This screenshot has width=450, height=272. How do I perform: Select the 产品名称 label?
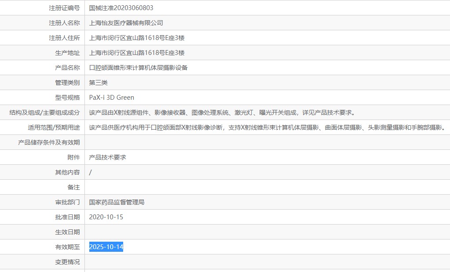(67, 68)
